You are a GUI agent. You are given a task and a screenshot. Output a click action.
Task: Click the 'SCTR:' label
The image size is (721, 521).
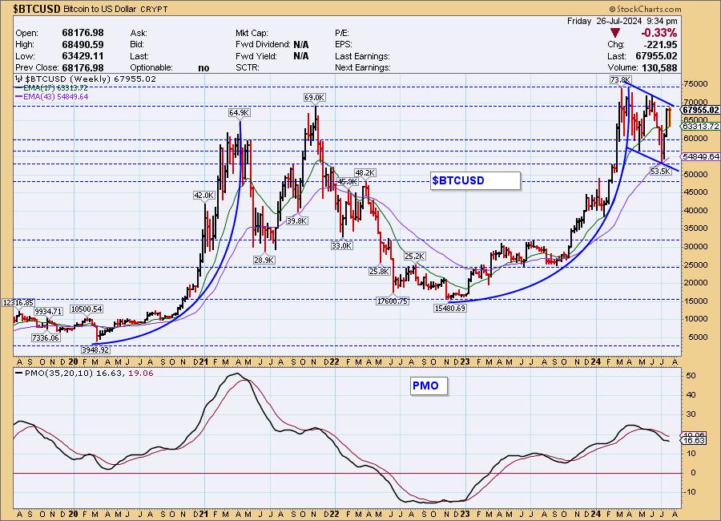(248, 67)
